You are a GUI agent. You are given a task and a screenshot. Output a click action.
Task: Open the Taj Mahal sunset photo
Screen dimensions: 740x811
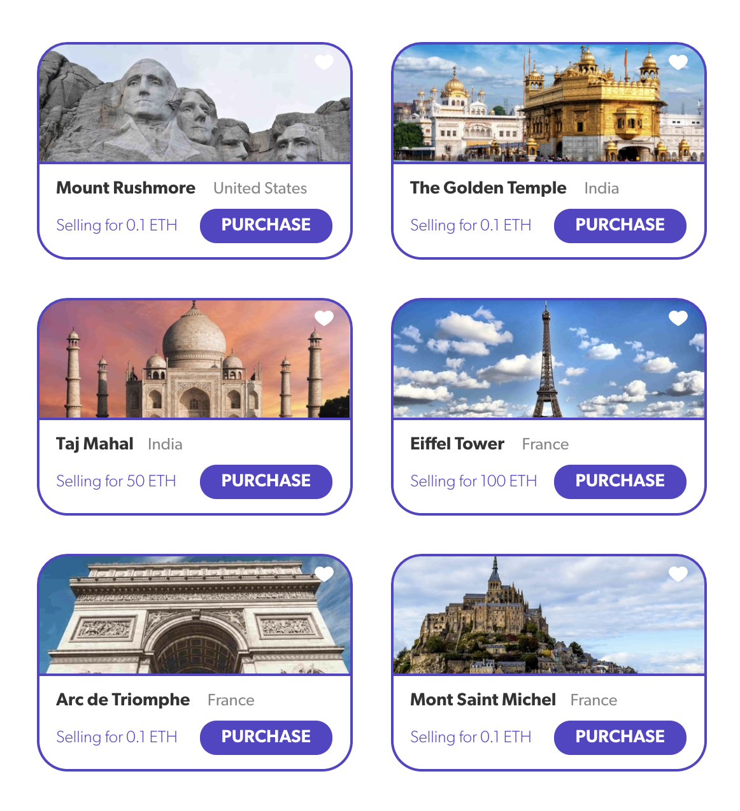[x=195, y=359]
